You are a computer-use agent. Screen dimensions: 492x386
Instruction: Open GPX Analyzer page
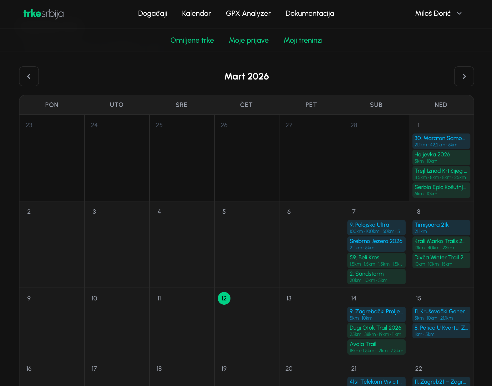click(x=248, y=13)
